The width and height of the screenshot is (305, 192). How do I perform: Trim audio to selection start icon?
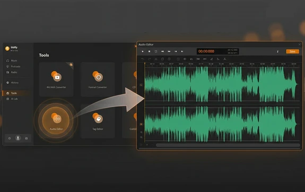click(198, 59)
